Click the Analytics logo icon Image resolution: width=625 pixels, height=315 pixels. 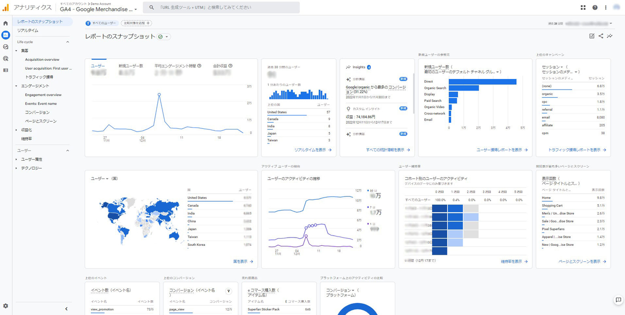click(x=5, y=7)
